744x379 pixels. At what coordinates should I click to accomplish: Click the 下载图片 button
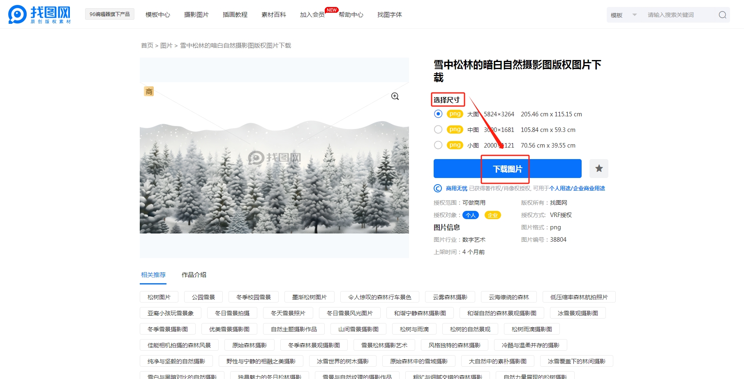[x=508, y=169]
